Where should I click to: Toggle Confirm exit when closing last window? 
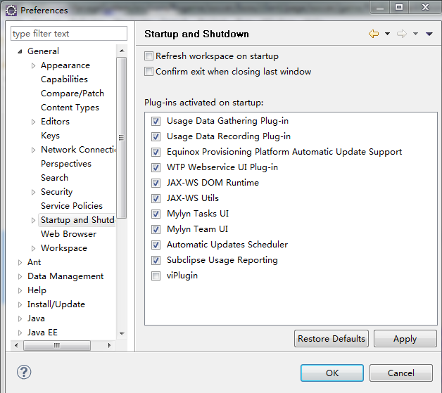(149, 72)
